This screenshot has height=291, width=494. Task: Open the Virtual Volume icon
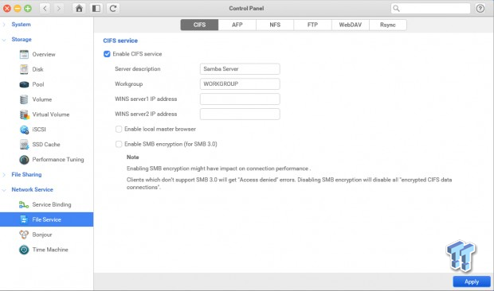pos(24,114)
